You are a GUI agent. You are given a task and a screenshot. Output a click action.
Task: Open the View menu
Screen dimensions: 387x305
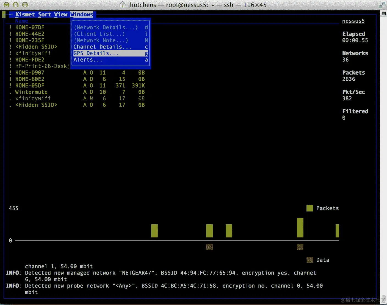click(61, 15)
